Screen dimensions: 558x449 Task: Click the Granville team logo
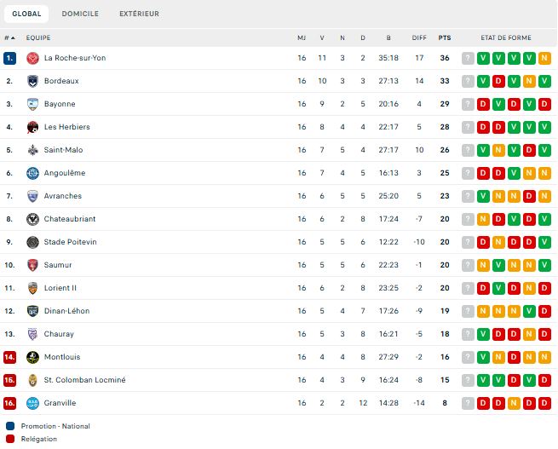coord(32,403)
